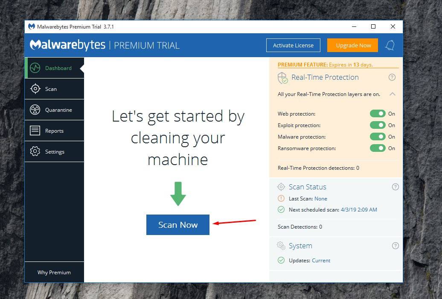Click the Real-Time Protection shield icon

(282, 78)
